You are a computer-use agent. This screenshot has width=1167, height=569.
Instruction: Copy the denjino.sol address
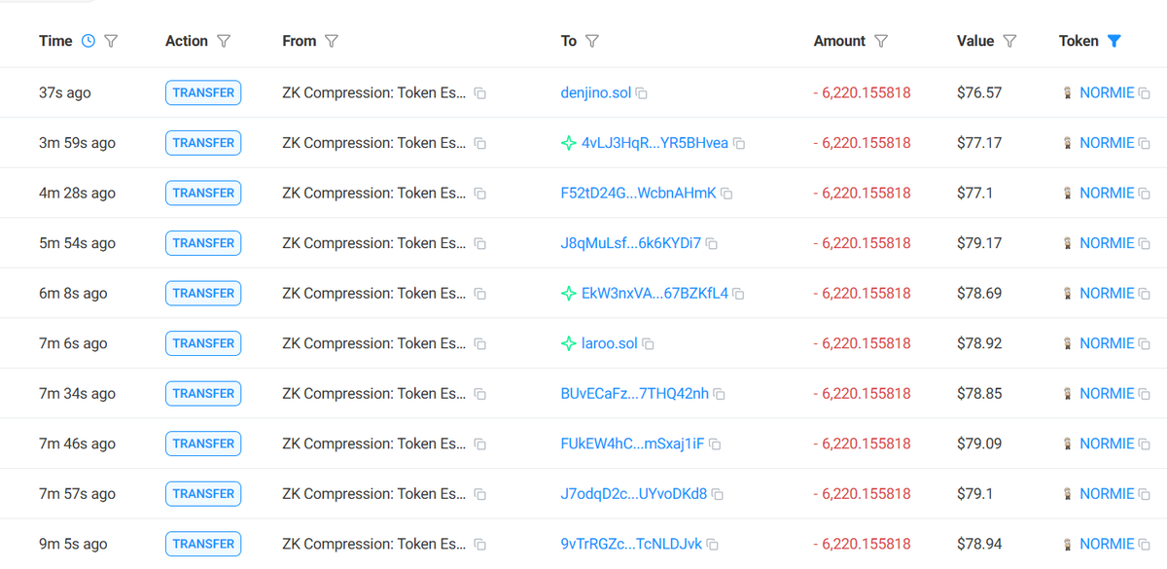[x=642, y=93]
